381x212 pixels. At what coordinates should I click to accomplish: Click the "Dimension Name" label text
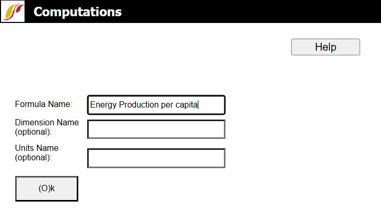(x=47, y=123)
